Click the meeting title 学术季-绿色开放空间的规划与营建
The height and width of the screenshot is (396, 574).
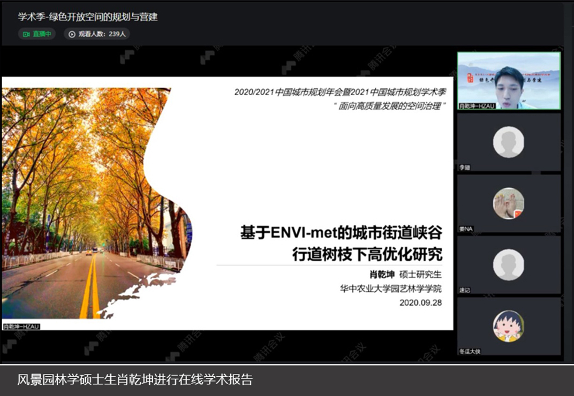pyautogui.click(x=88, y=17)
